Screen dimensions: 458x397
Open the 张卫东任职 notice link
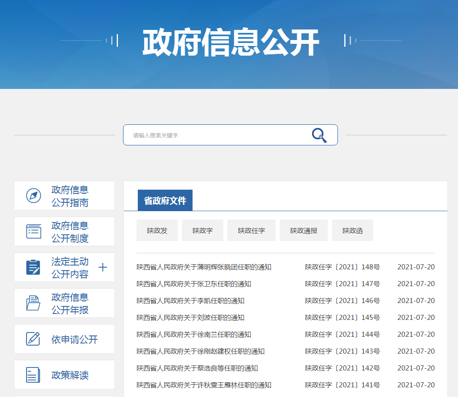point(194,284)
